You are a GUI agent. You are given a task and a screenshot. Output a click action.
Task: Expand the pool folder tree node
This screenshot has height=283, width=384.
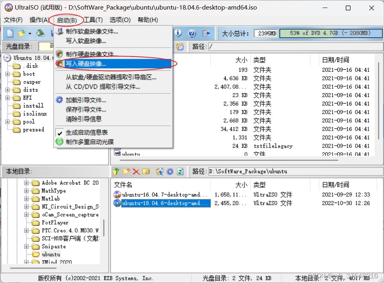click(x=8, y=122)
